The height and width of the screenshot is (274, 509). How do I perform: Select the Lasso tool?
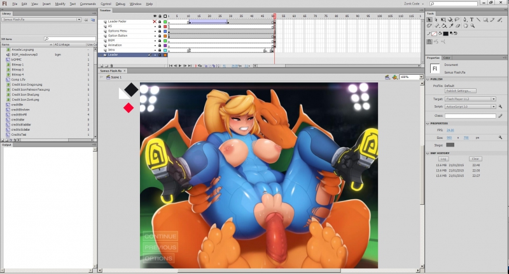point(457,20)
